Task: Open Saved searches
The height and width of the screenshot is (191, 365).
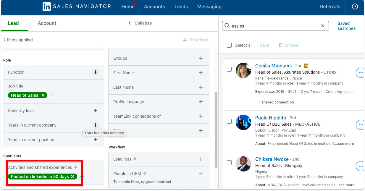Action: tap(347, 26)
